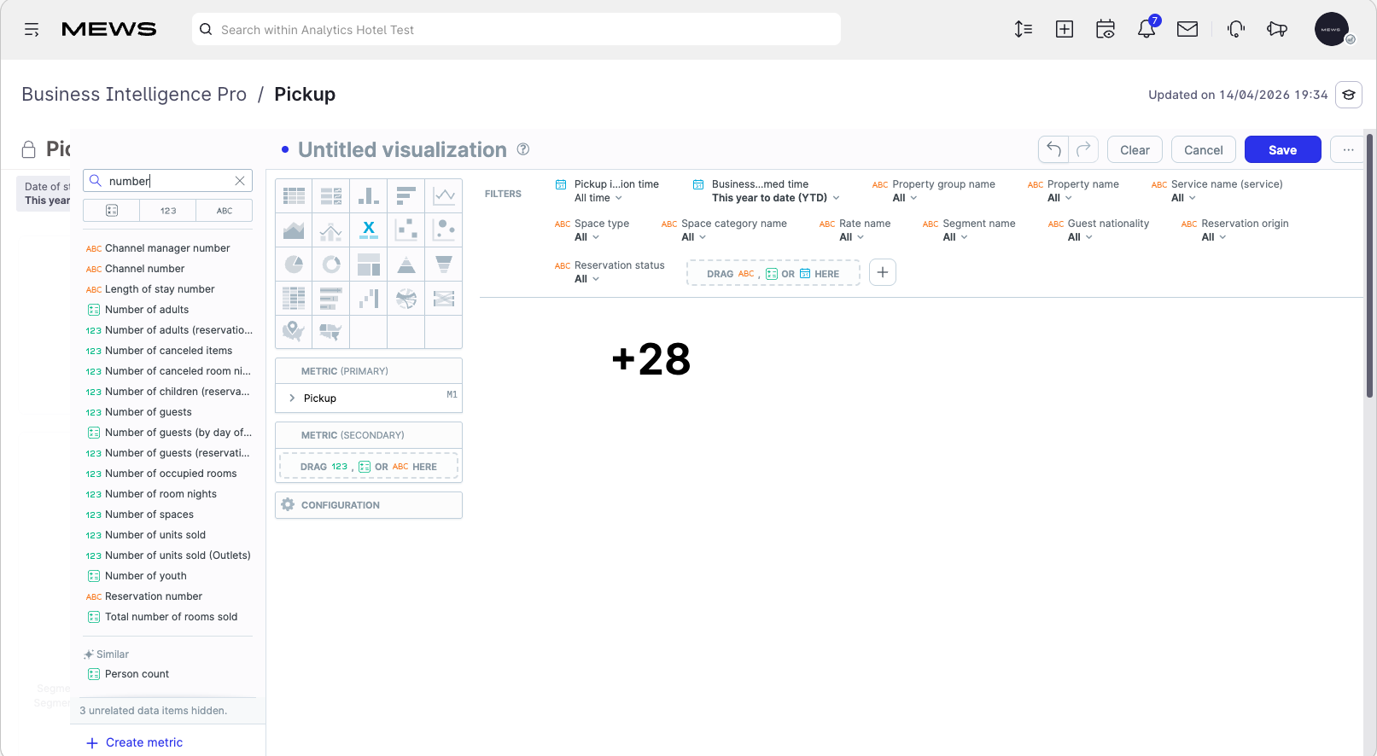Select the Headline visualization type
The height and width of the screenshot is (756, 1377).
369,230
